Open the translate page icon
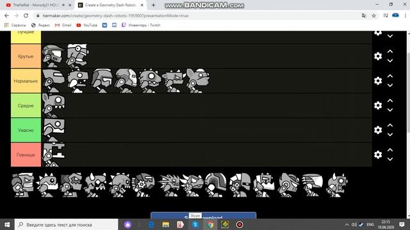 click(x=364, y=15)
